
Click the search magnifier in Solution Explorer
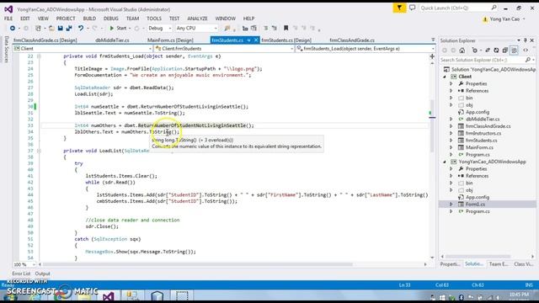528,60
